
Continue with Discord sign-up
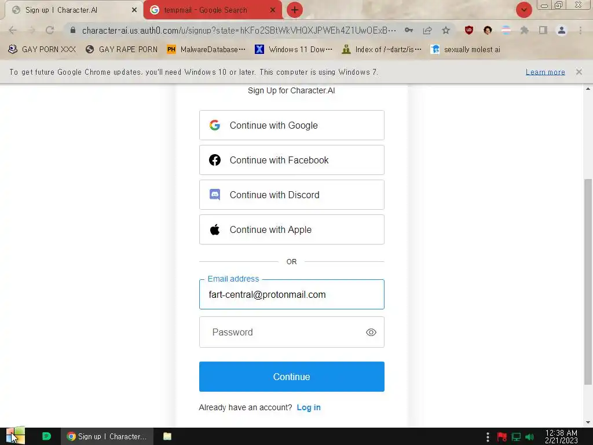click(x=292, y=195)
